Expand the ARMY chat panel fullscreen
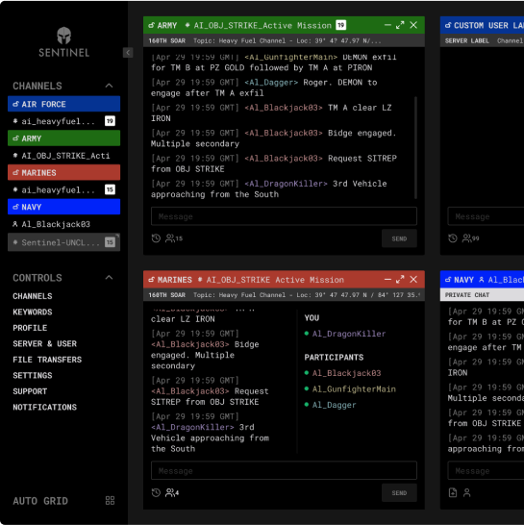This screenshot has width=524, height=525. (400, 25)
